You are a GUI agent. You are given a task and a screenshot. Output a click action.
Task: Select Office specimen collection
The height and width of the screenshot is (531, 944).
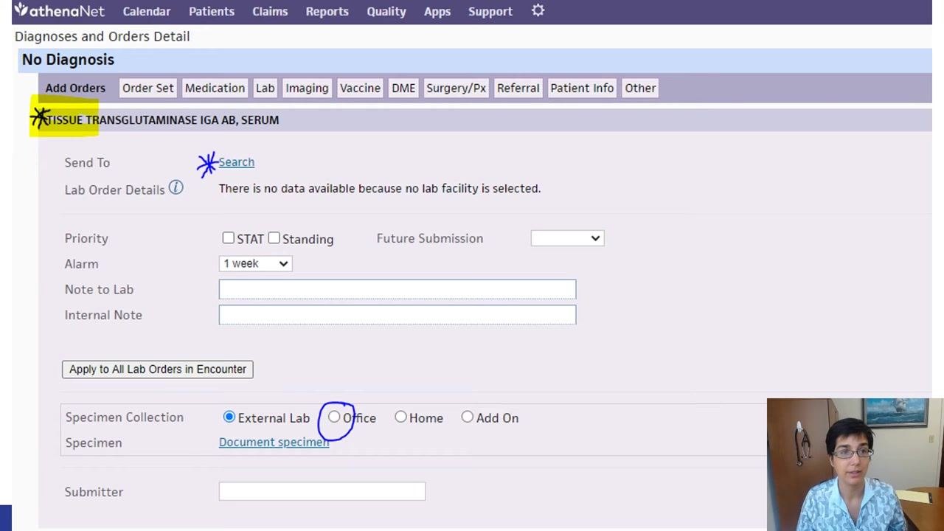tap(334, 417)
